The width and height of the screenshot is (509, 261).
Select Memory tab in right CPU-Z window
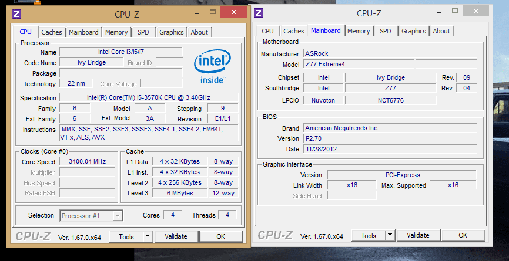pyautogui.click(x=359, y=31)
